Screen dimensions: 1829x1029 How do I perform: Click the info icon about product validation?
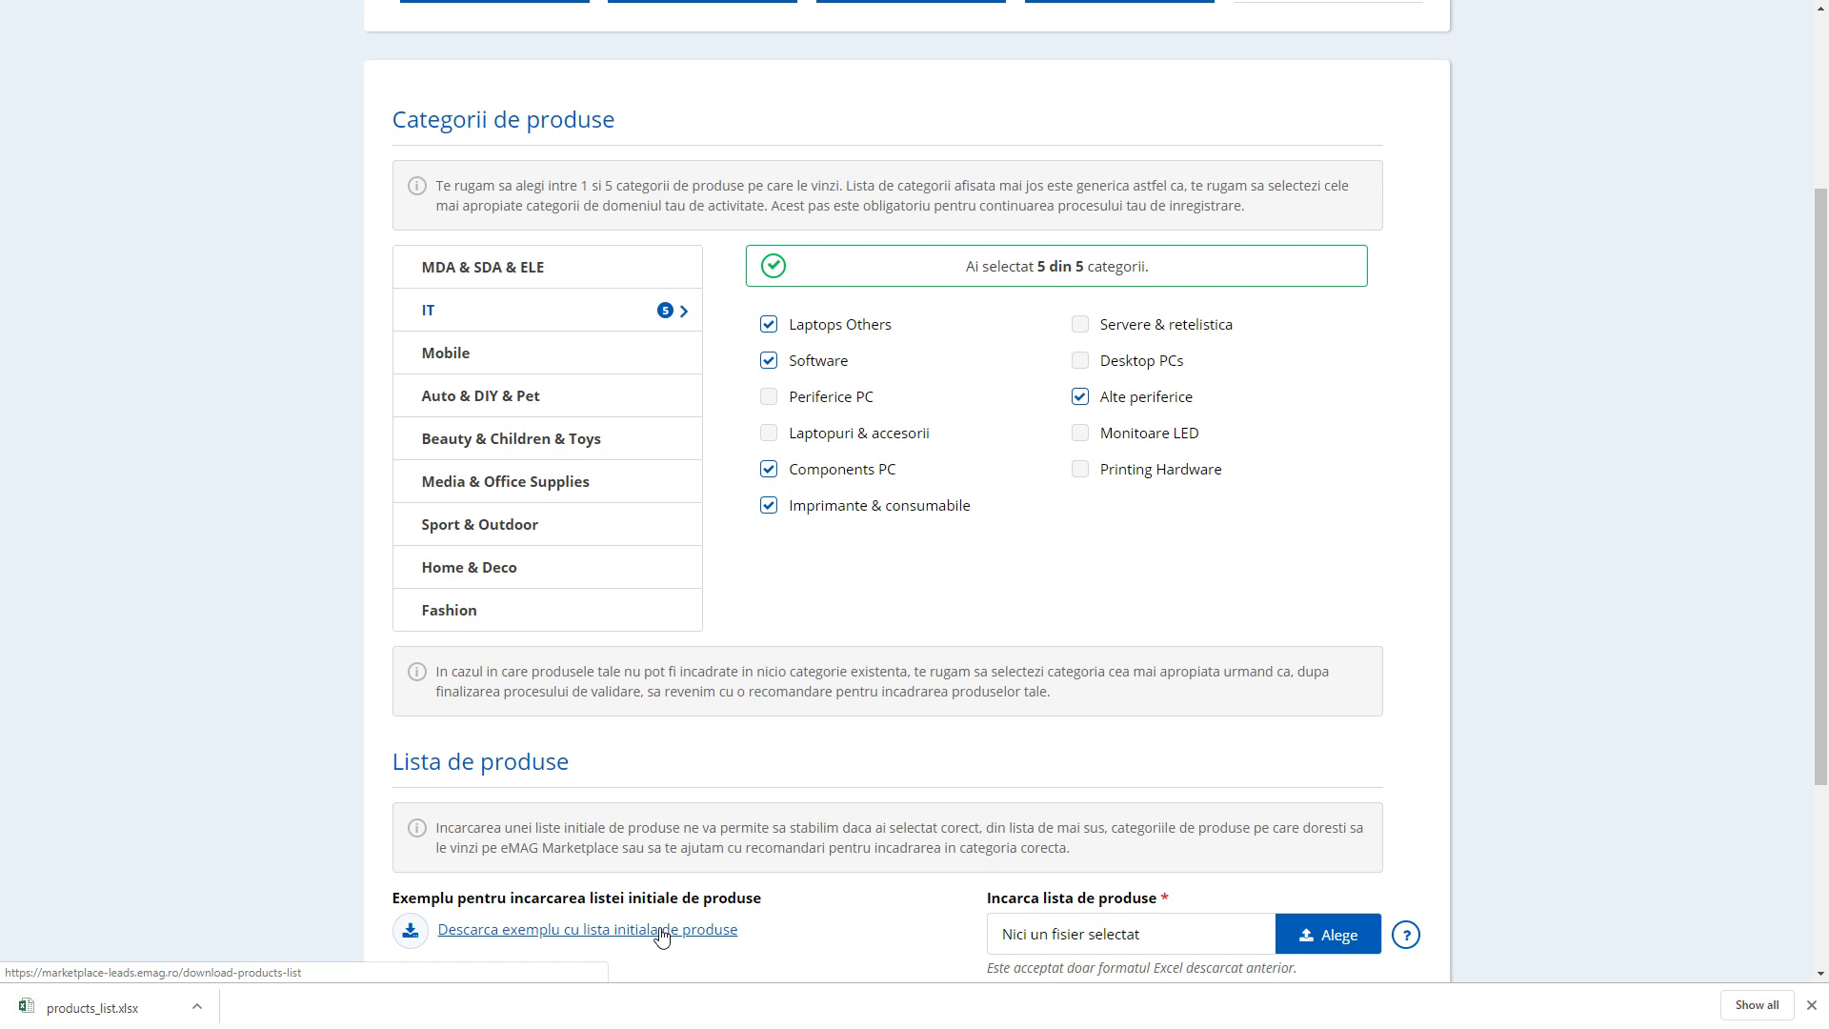tap(416, 672)
